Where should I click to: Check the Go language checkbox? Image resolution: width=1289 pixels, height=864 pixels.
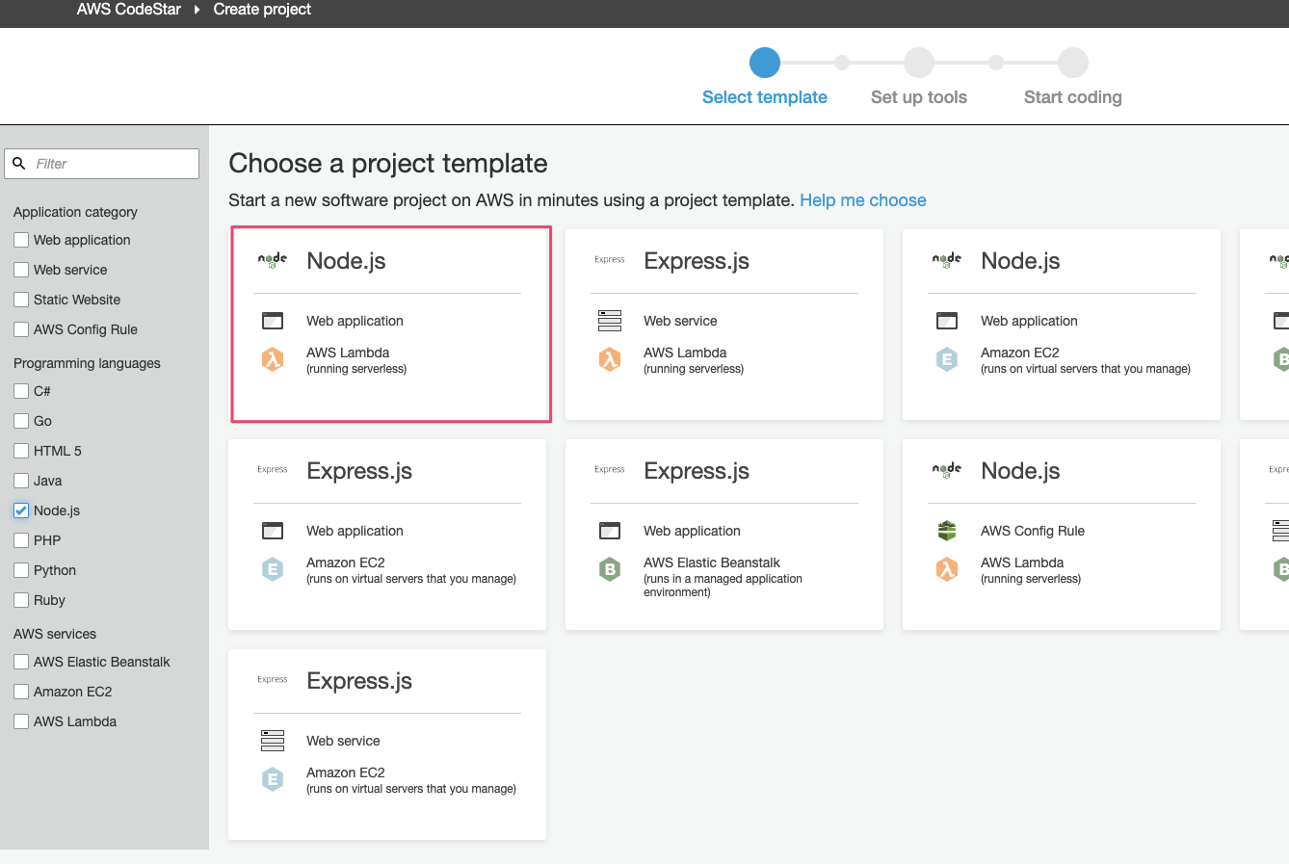[x=21, y=421]
